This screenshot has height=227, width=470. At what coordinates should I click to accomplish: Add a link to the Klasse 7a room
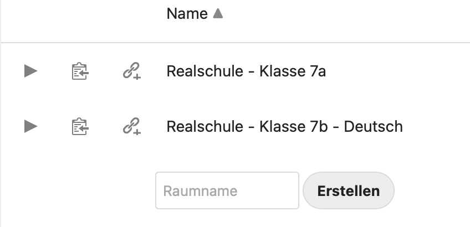point(131,71)
